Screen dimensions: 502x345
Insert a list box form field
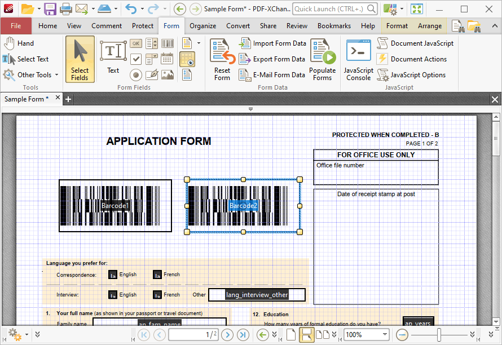point(151,43)
